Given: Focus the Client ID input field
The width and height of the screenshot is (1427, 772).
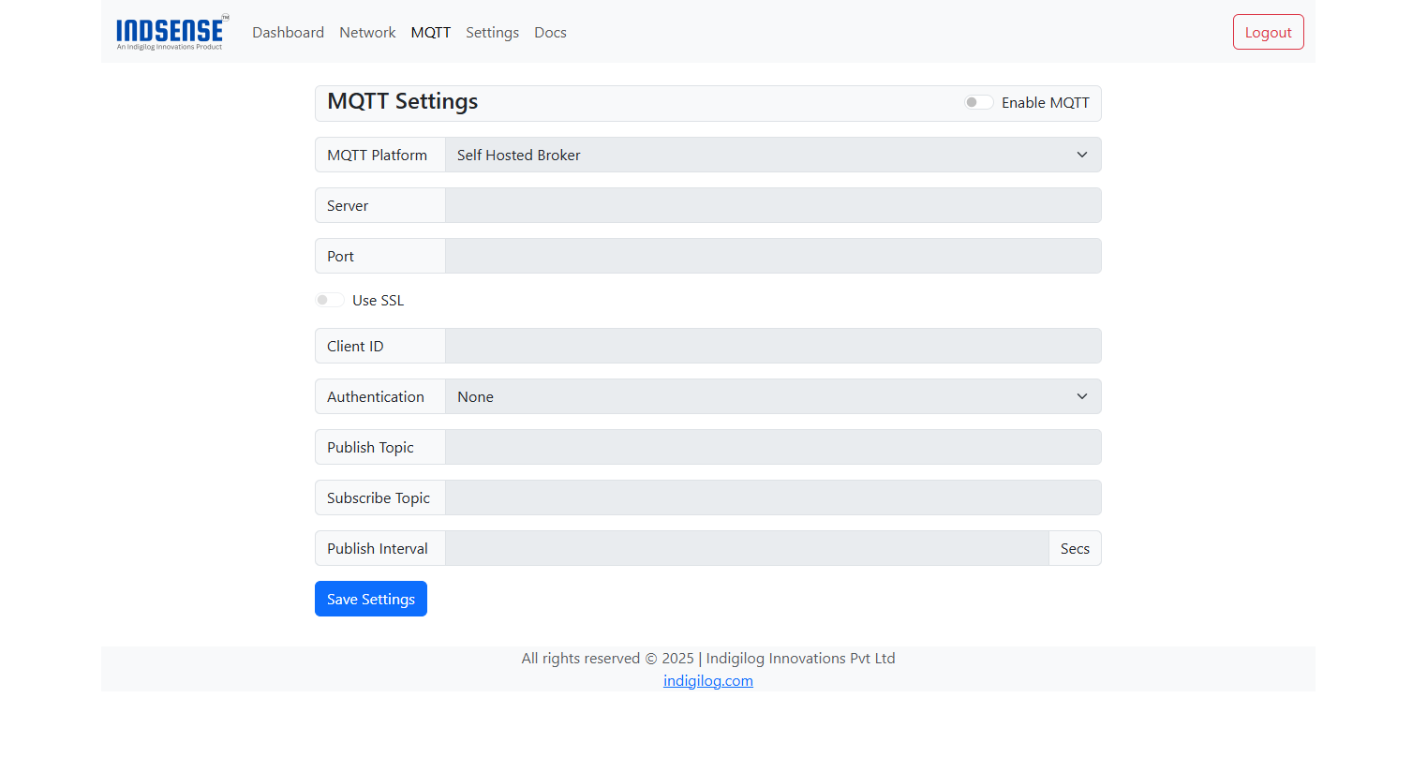Looking at the screenshot, I should [x=772, y=346].
